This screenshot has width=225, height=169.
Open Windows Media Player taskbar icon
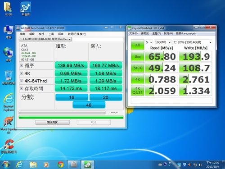coord(46,165)
